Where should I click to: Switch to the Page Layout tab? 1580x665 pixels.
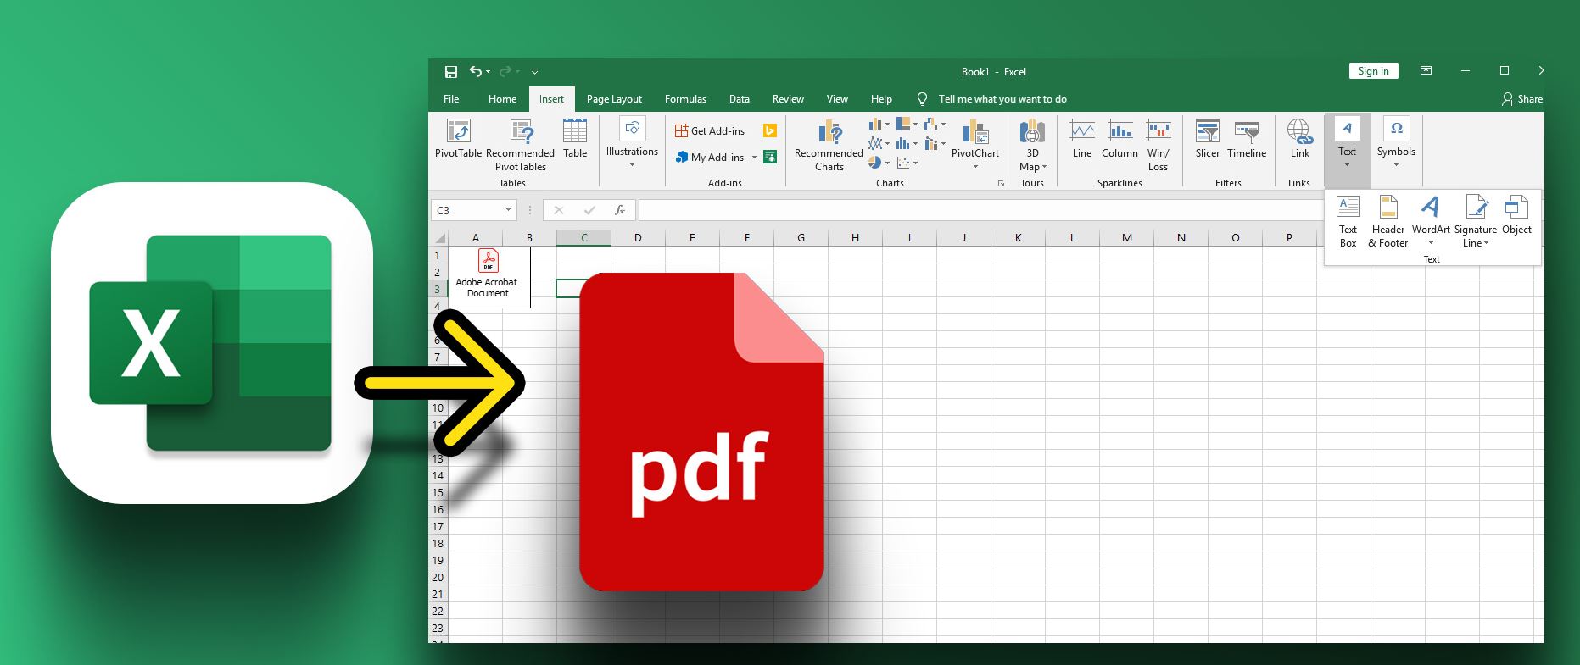[x=614, y=99]
